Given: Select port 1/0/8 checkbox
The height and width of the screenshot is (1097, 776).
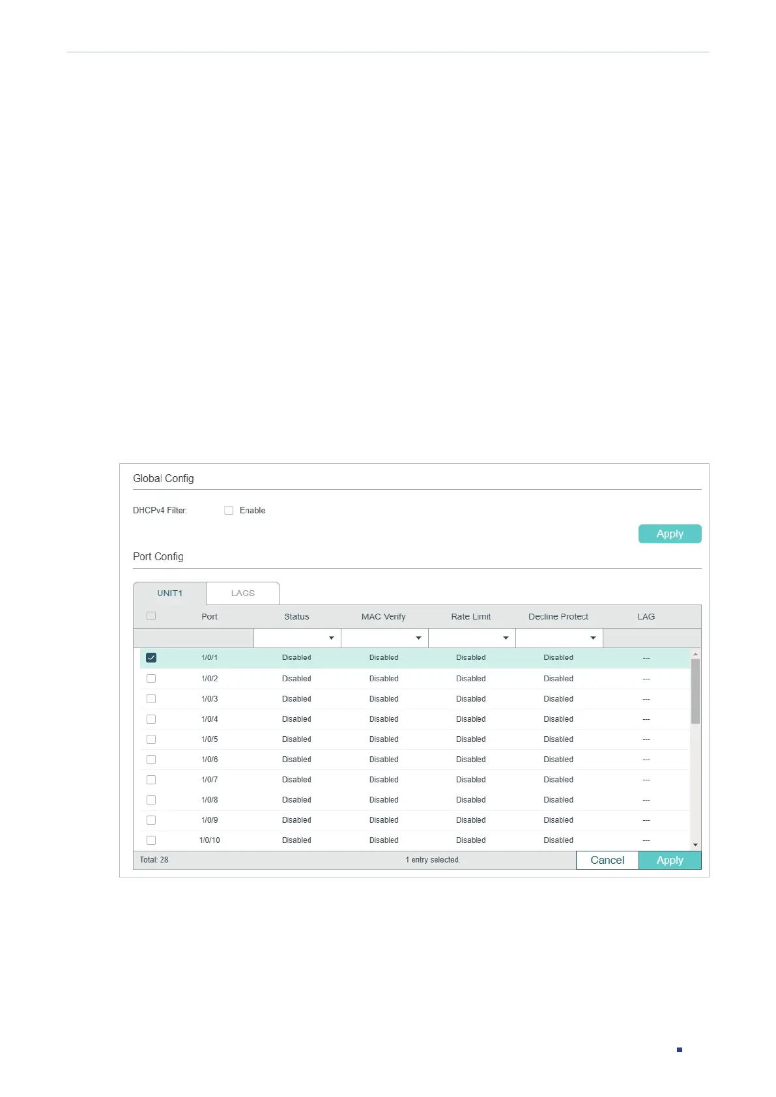Looking at the screenshot, I should pyautogui.click(x=151, y=799).
